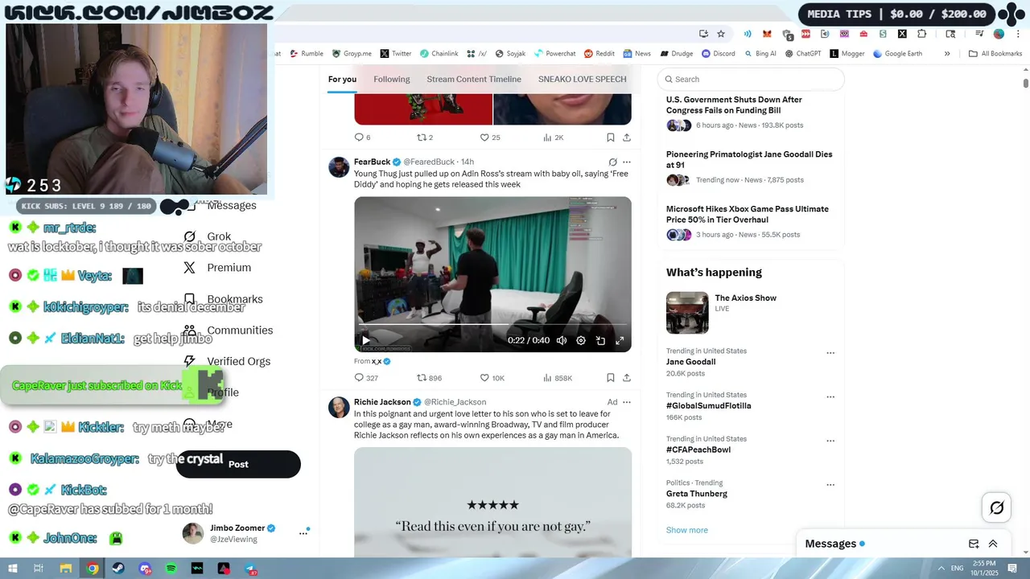Open U.S. Government Shuts Down news story

(734, 105)
